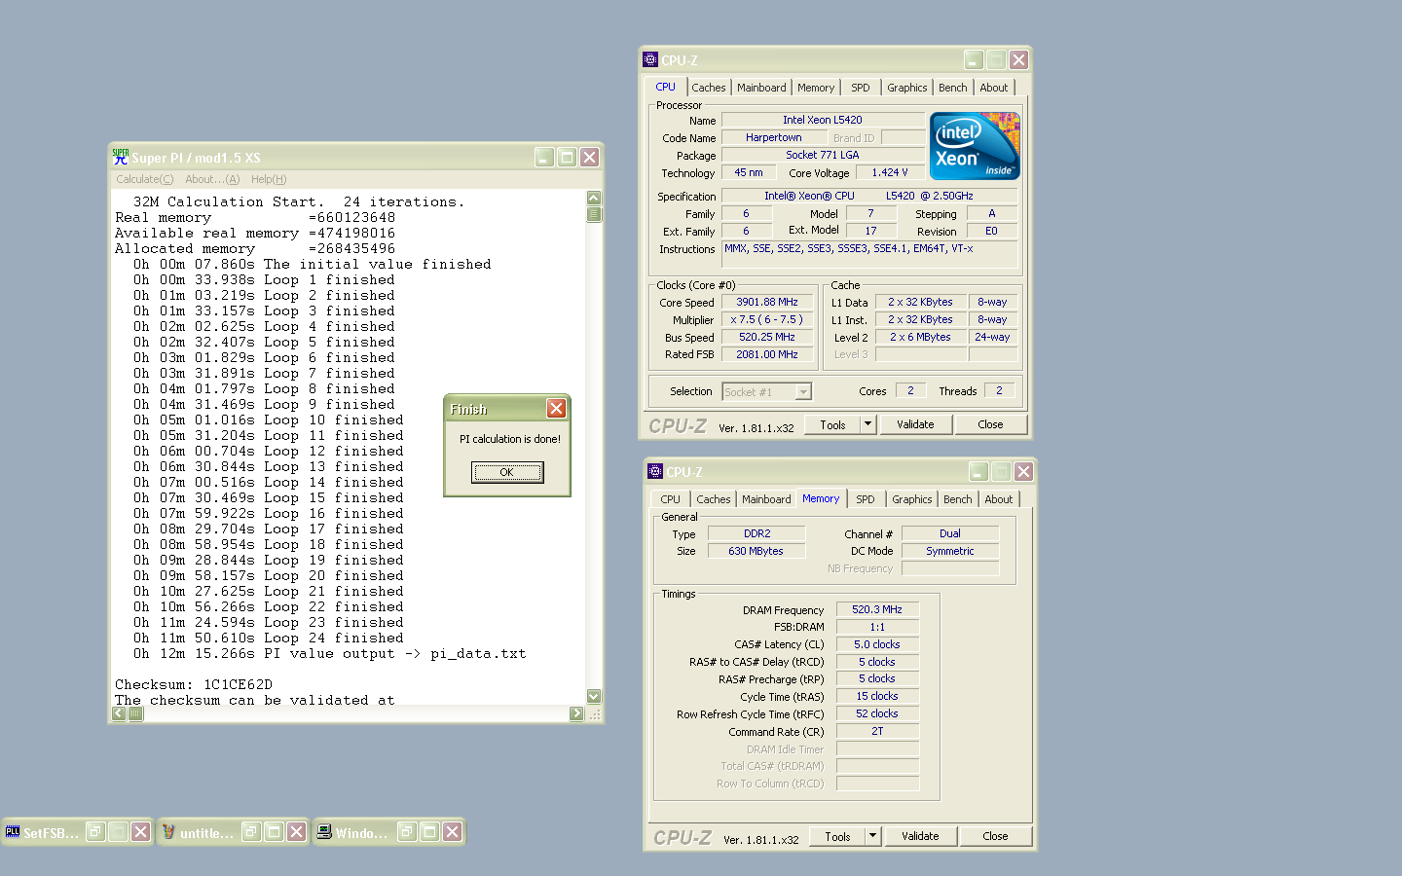
Task: Click the 3901.88 MHz core speed value
Action: pyautogui.click(x=767, y=302)
